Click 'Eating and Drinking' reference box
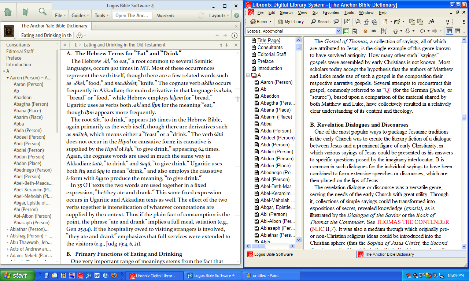The width and height of the screenshot is (469, 281). pyautogui.click(x=46, y=35)
